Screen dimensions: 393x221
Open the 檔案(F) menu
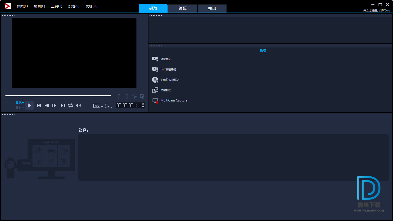click(22, 6)
